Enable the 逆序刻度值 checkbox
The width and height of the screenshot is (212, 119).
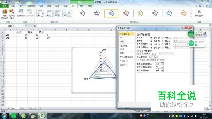[138, 51]
